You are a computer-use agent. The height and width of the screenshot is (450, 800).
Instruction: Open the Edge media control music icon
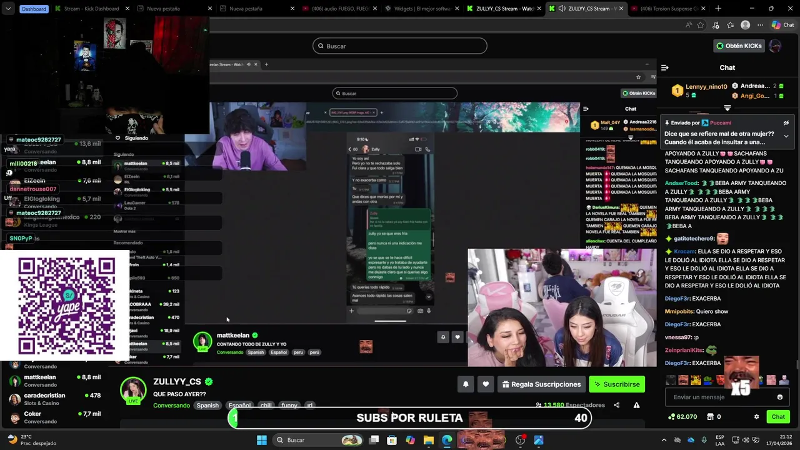[716, 25]
